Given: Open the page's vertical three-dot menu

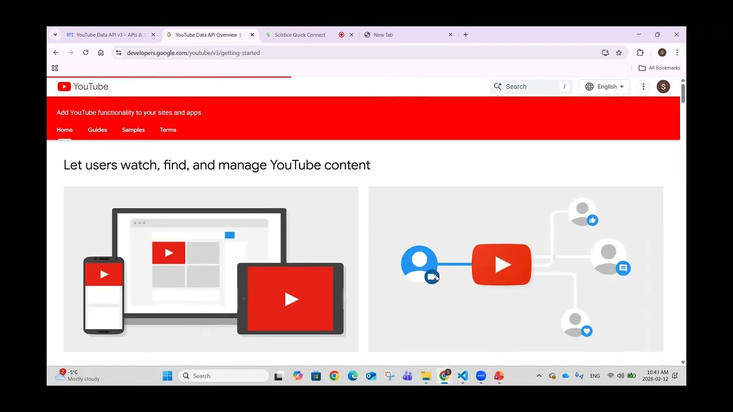Looking at the screenshot, I should click(644, 86).
